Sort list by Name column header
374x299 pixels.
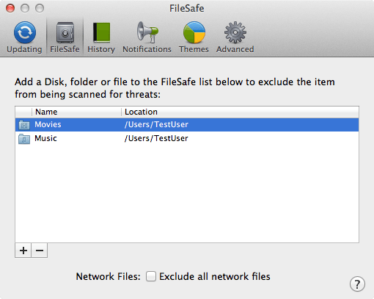76,112
